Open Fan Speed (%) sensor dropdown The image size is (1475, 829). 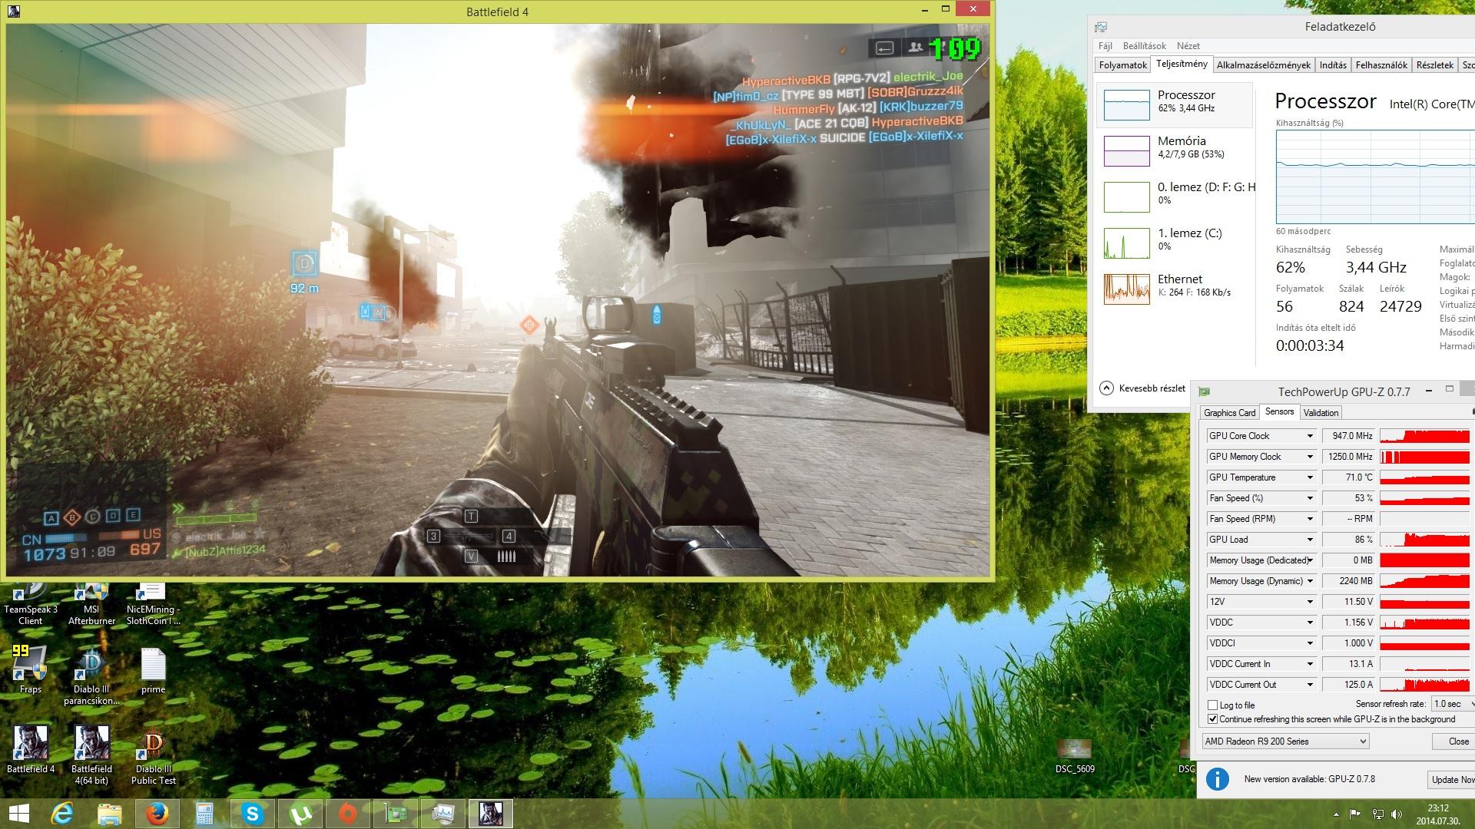point(1310,498)
